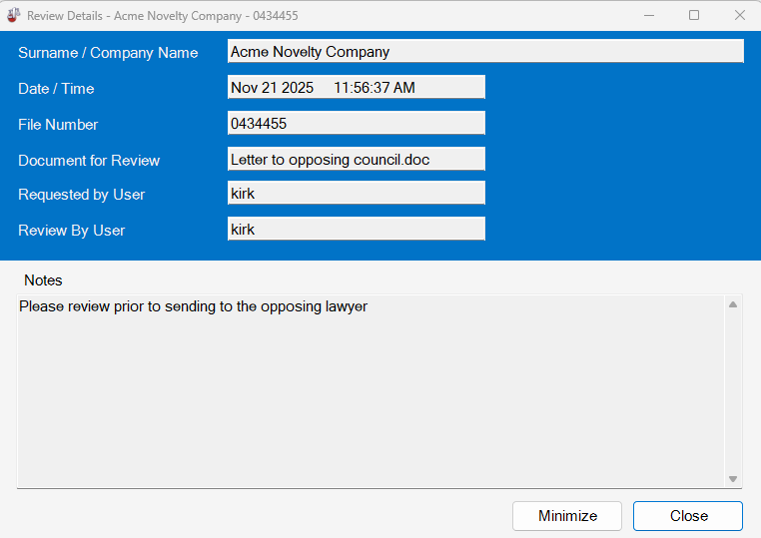Screen dimensions: 761x538
Task: Click the Review By User field
Action: coord(356,230)
